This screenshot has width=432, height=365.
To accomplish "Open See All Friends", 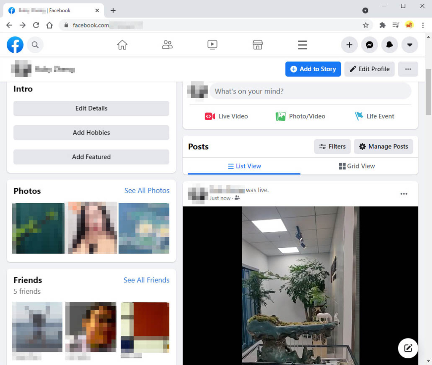I will pyautogui.click(x=146, y=280).
